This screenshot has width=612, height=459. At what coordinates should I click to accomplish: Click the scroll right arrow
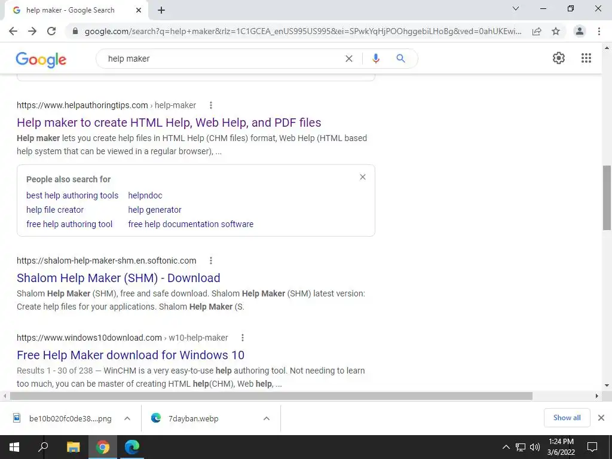coord(597,396)
